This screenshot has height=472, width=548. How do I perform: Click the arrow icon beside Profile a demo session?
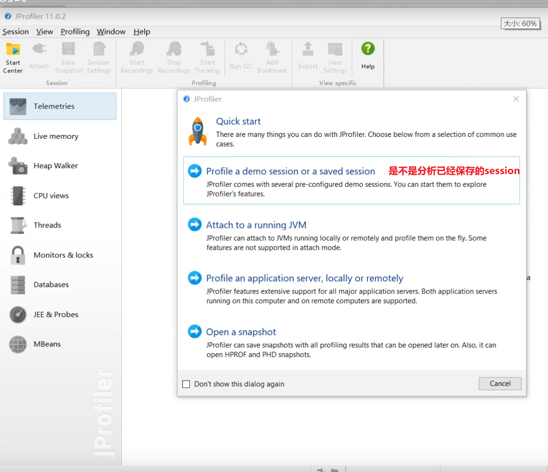(x=195, y=171)
